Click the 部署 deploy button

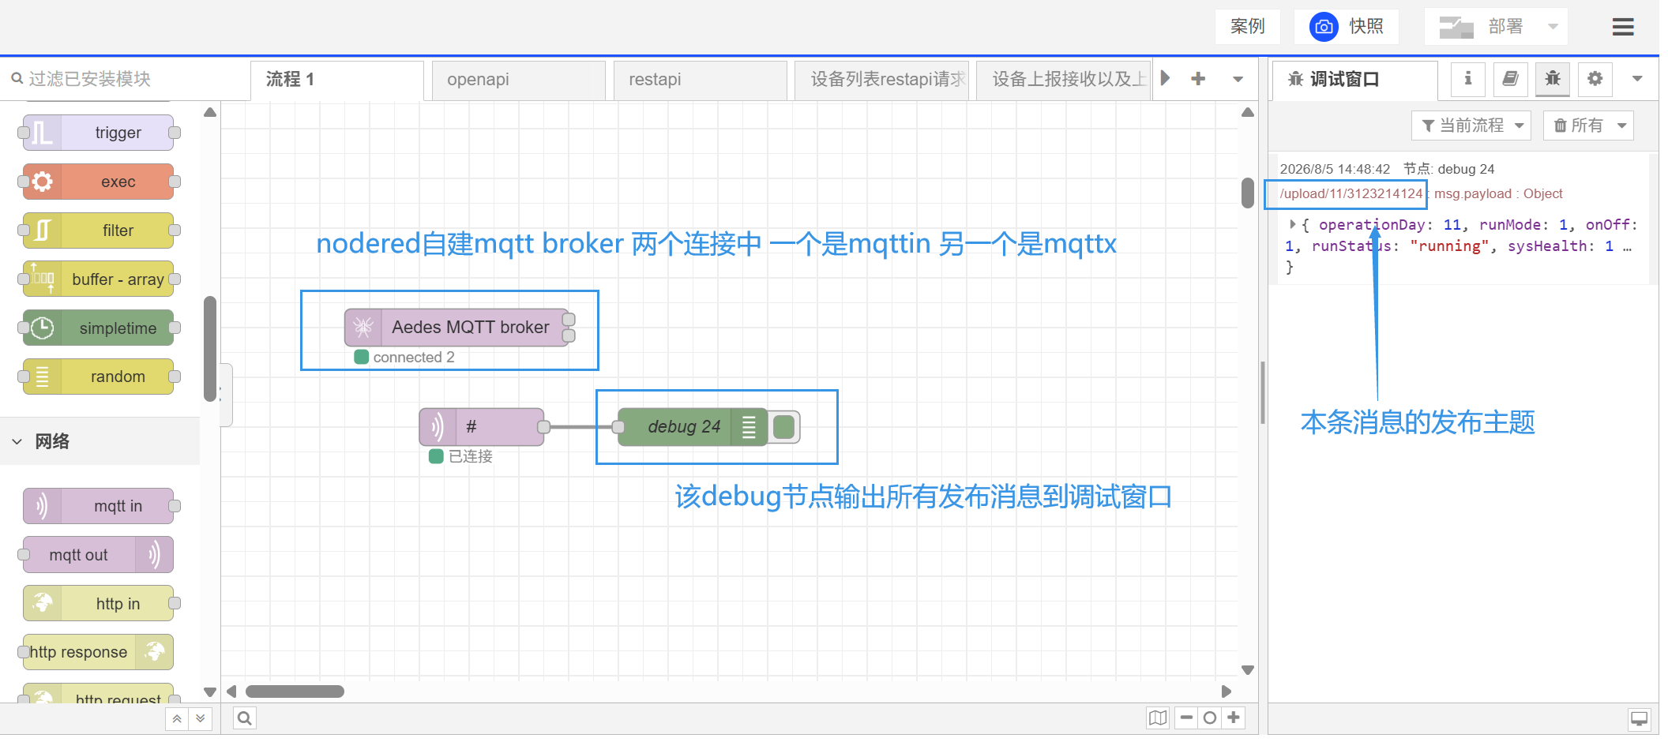click(x=1482, y=27)
